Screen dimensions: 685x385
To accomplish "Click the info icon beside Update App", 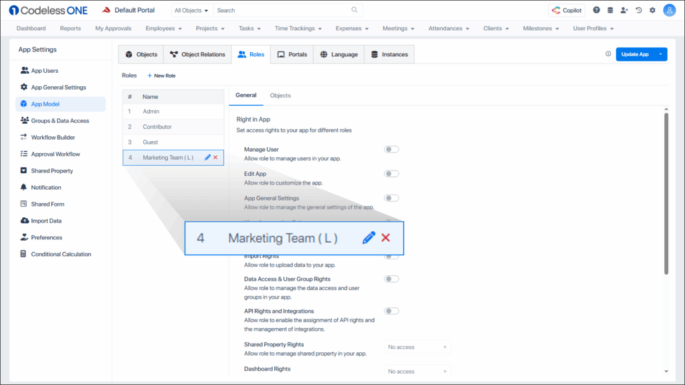I will (608, 53).
